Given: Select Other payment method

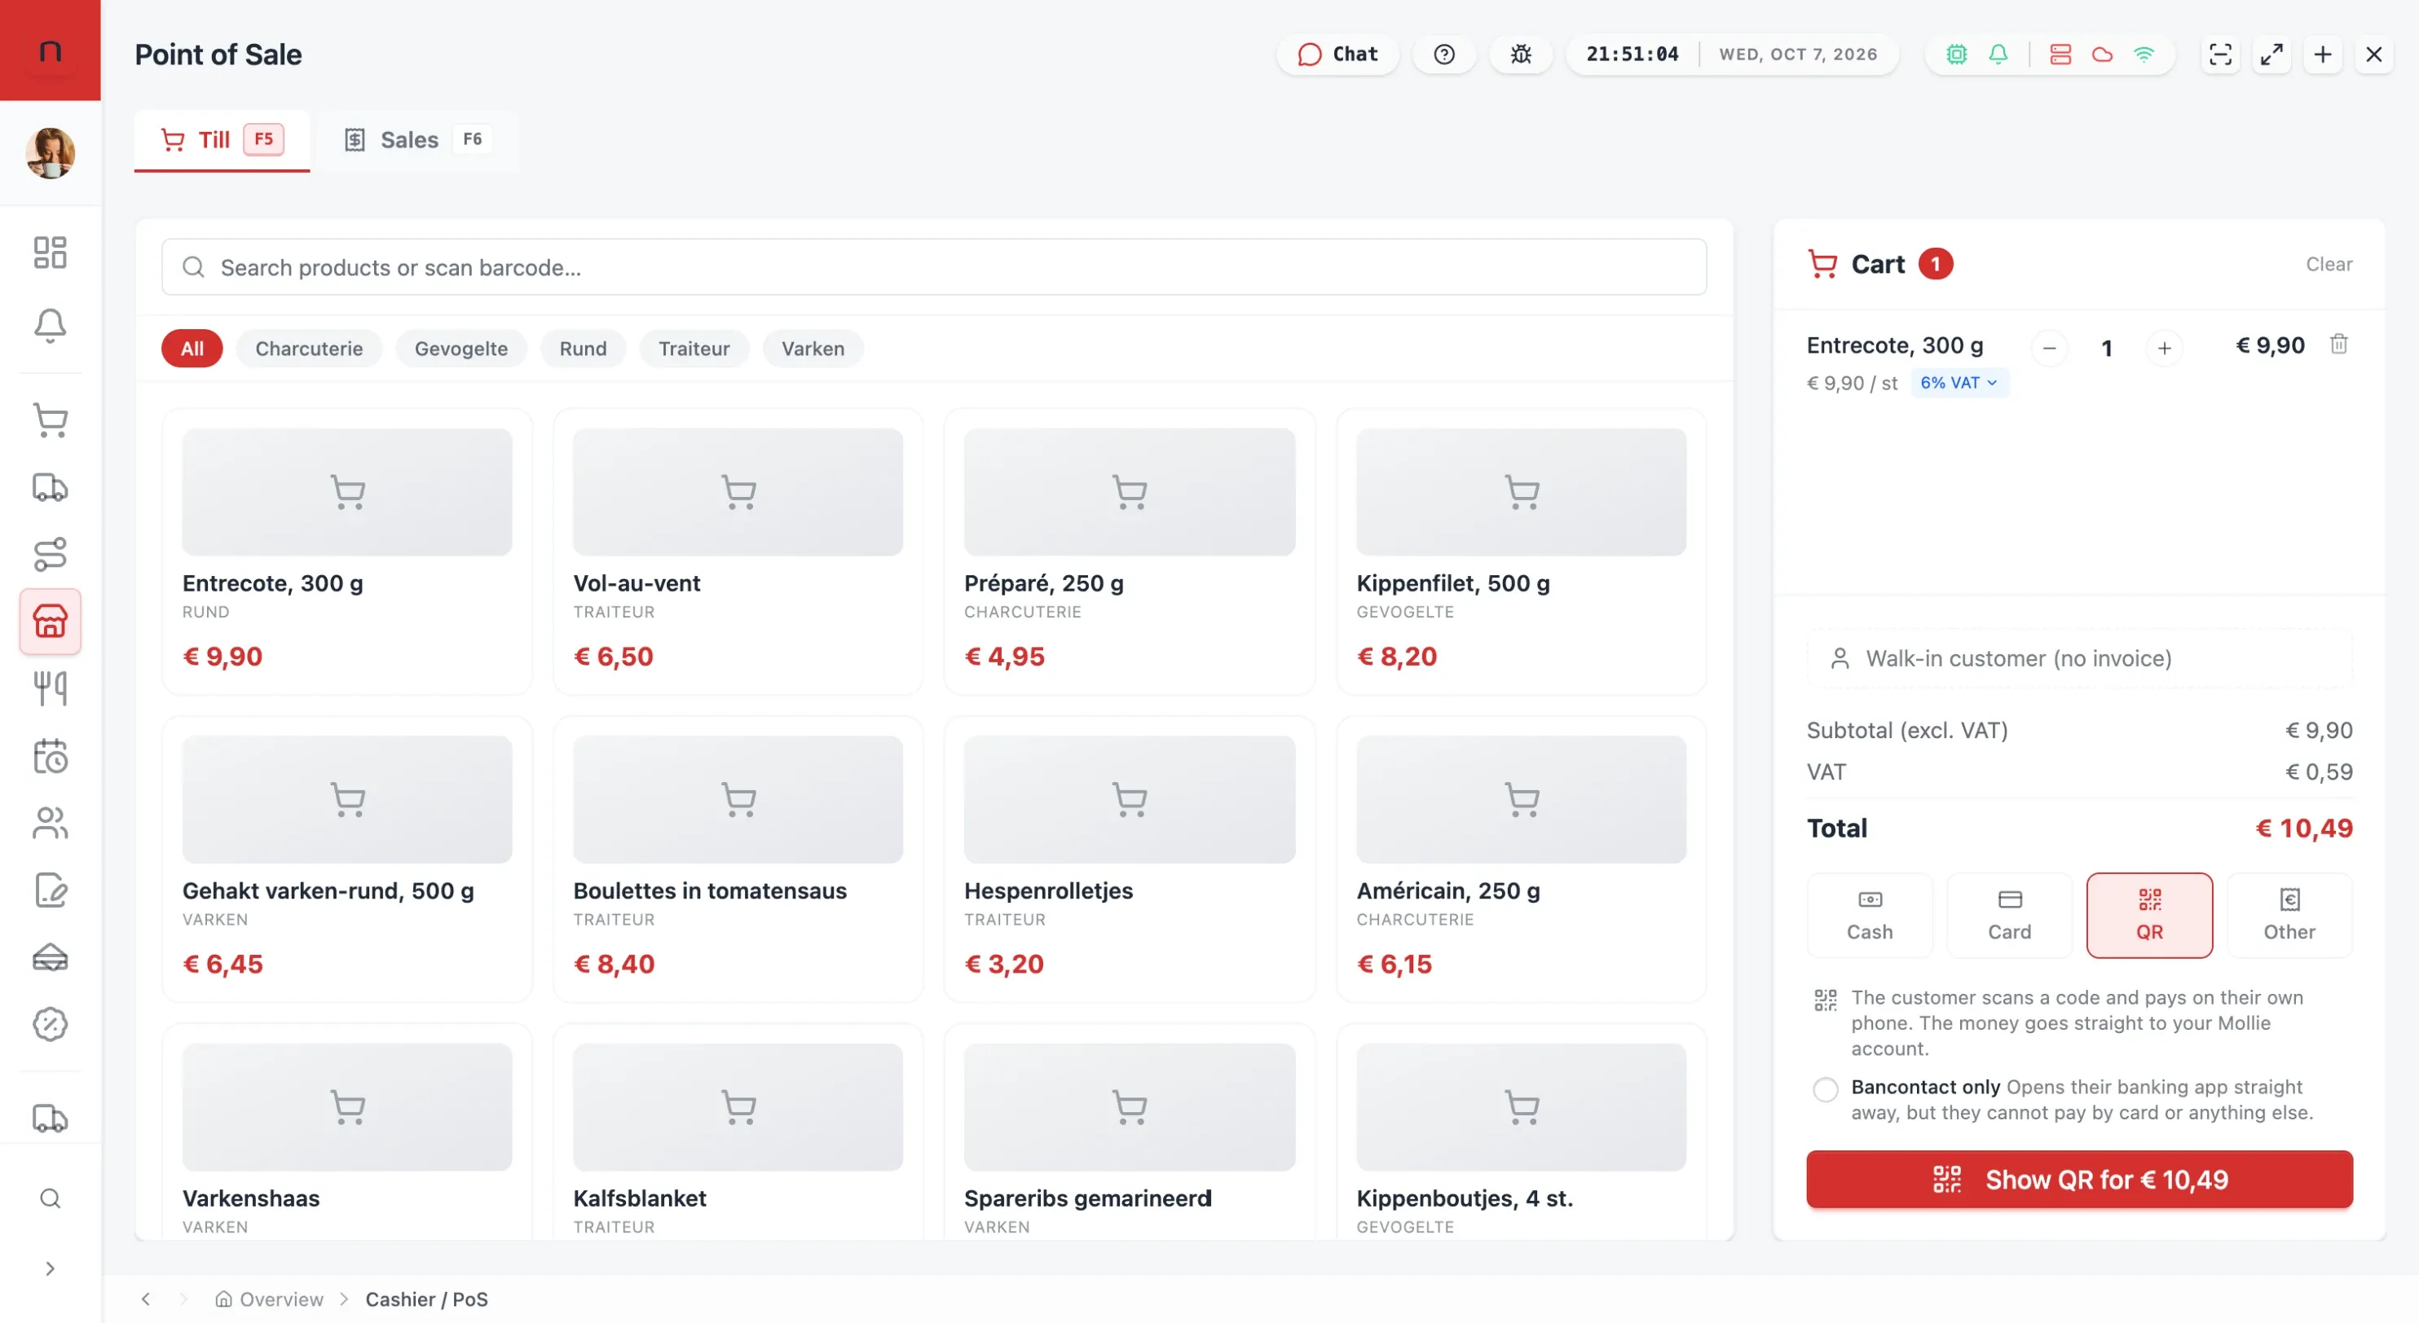Looking at the screenshot, I should point(2289,915).
